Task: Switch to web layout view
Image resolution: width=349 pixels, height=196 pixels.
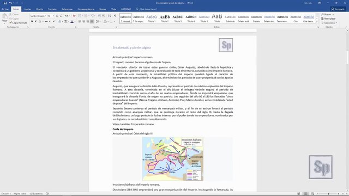Action: 312,194
